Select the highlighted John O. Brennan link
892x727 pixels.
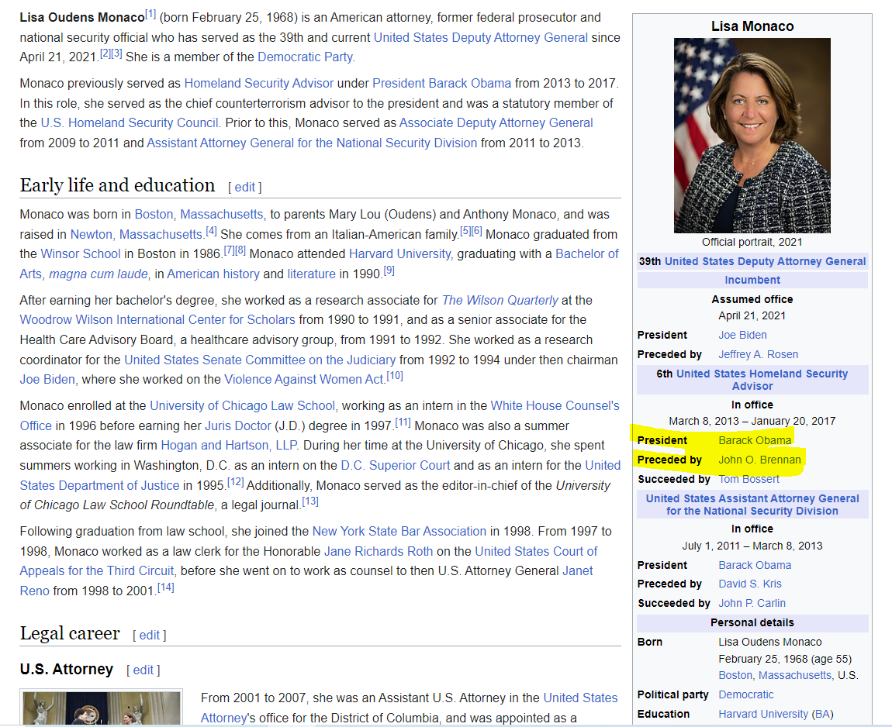coord(759,460)
